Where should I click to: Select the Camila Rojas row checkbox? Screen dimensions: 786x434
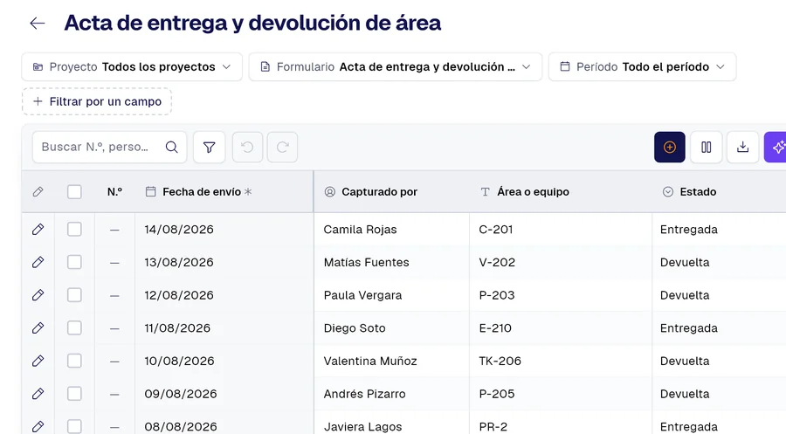[x=74, y=230]
